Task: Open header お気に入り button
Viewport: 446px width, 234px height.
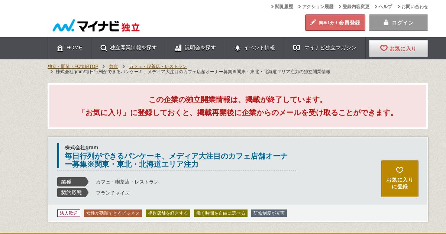Action: pos(398,48)
